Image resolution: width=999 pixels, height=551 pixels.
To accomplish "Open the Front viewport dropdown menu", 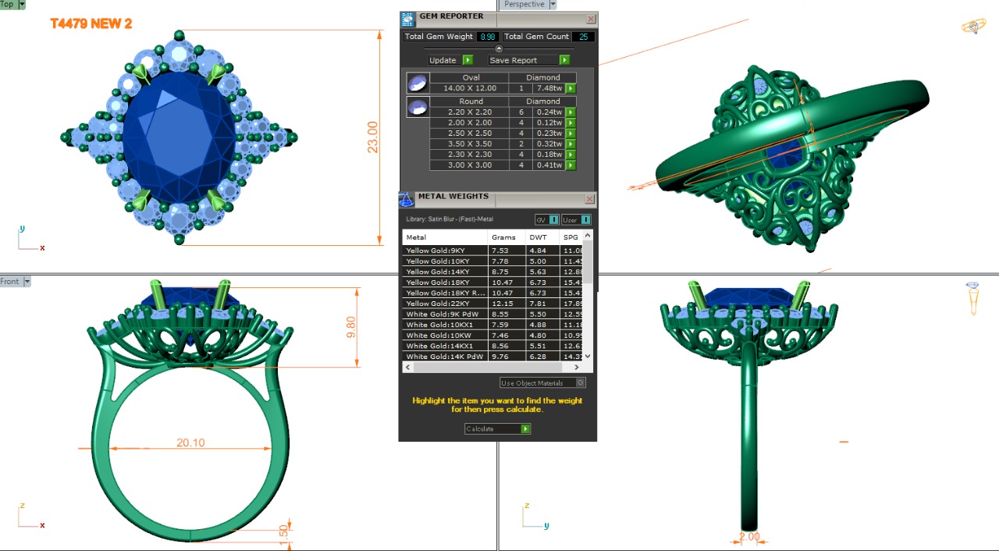I will click(x=27, y=282).
